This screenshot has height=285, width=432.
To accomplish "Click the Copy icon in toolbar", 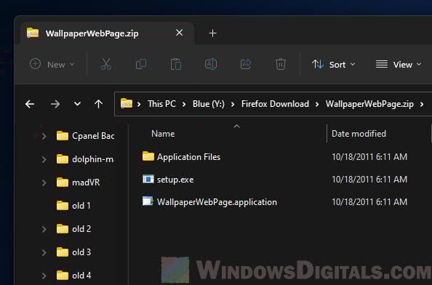I will point(141,64).
